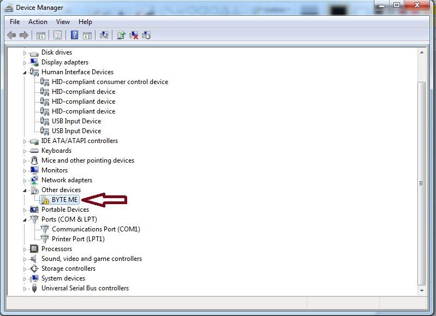
Task: Collapse the Human Interface Devices node
Action: [x=25, y=73]
